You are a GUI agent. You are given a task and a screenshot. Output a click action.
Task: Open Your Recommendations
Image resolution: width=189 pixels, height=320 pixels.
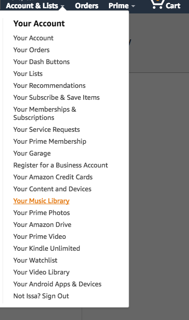[50, 85]
